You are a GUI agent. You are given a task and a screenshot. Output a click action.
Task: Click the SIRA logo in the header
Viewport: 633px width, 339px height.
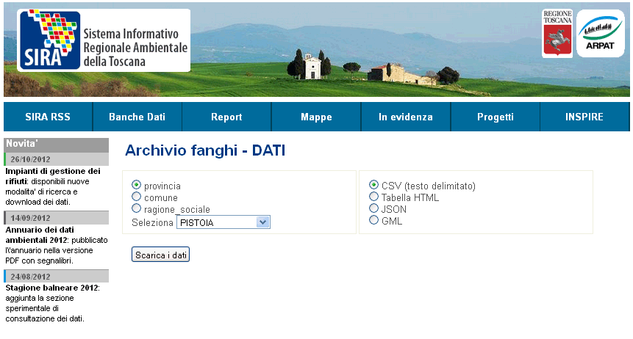point(104,40)
